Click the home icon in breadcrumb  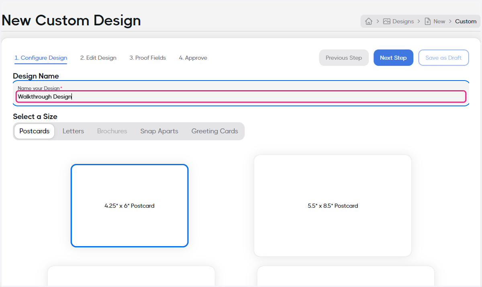[369, 21]
